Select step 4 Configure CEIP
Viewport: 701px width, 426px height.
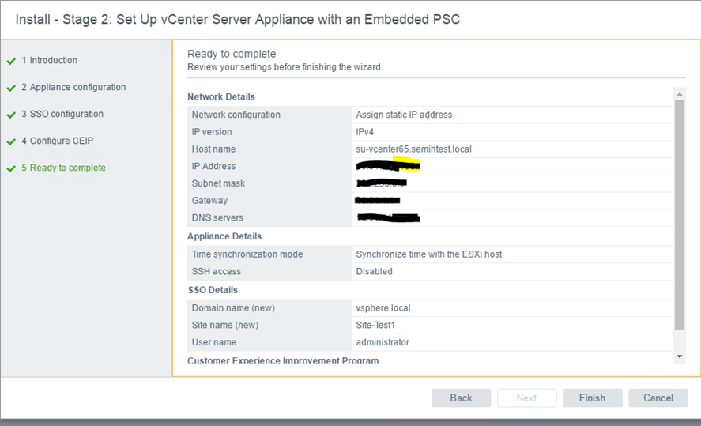point(58,141)
